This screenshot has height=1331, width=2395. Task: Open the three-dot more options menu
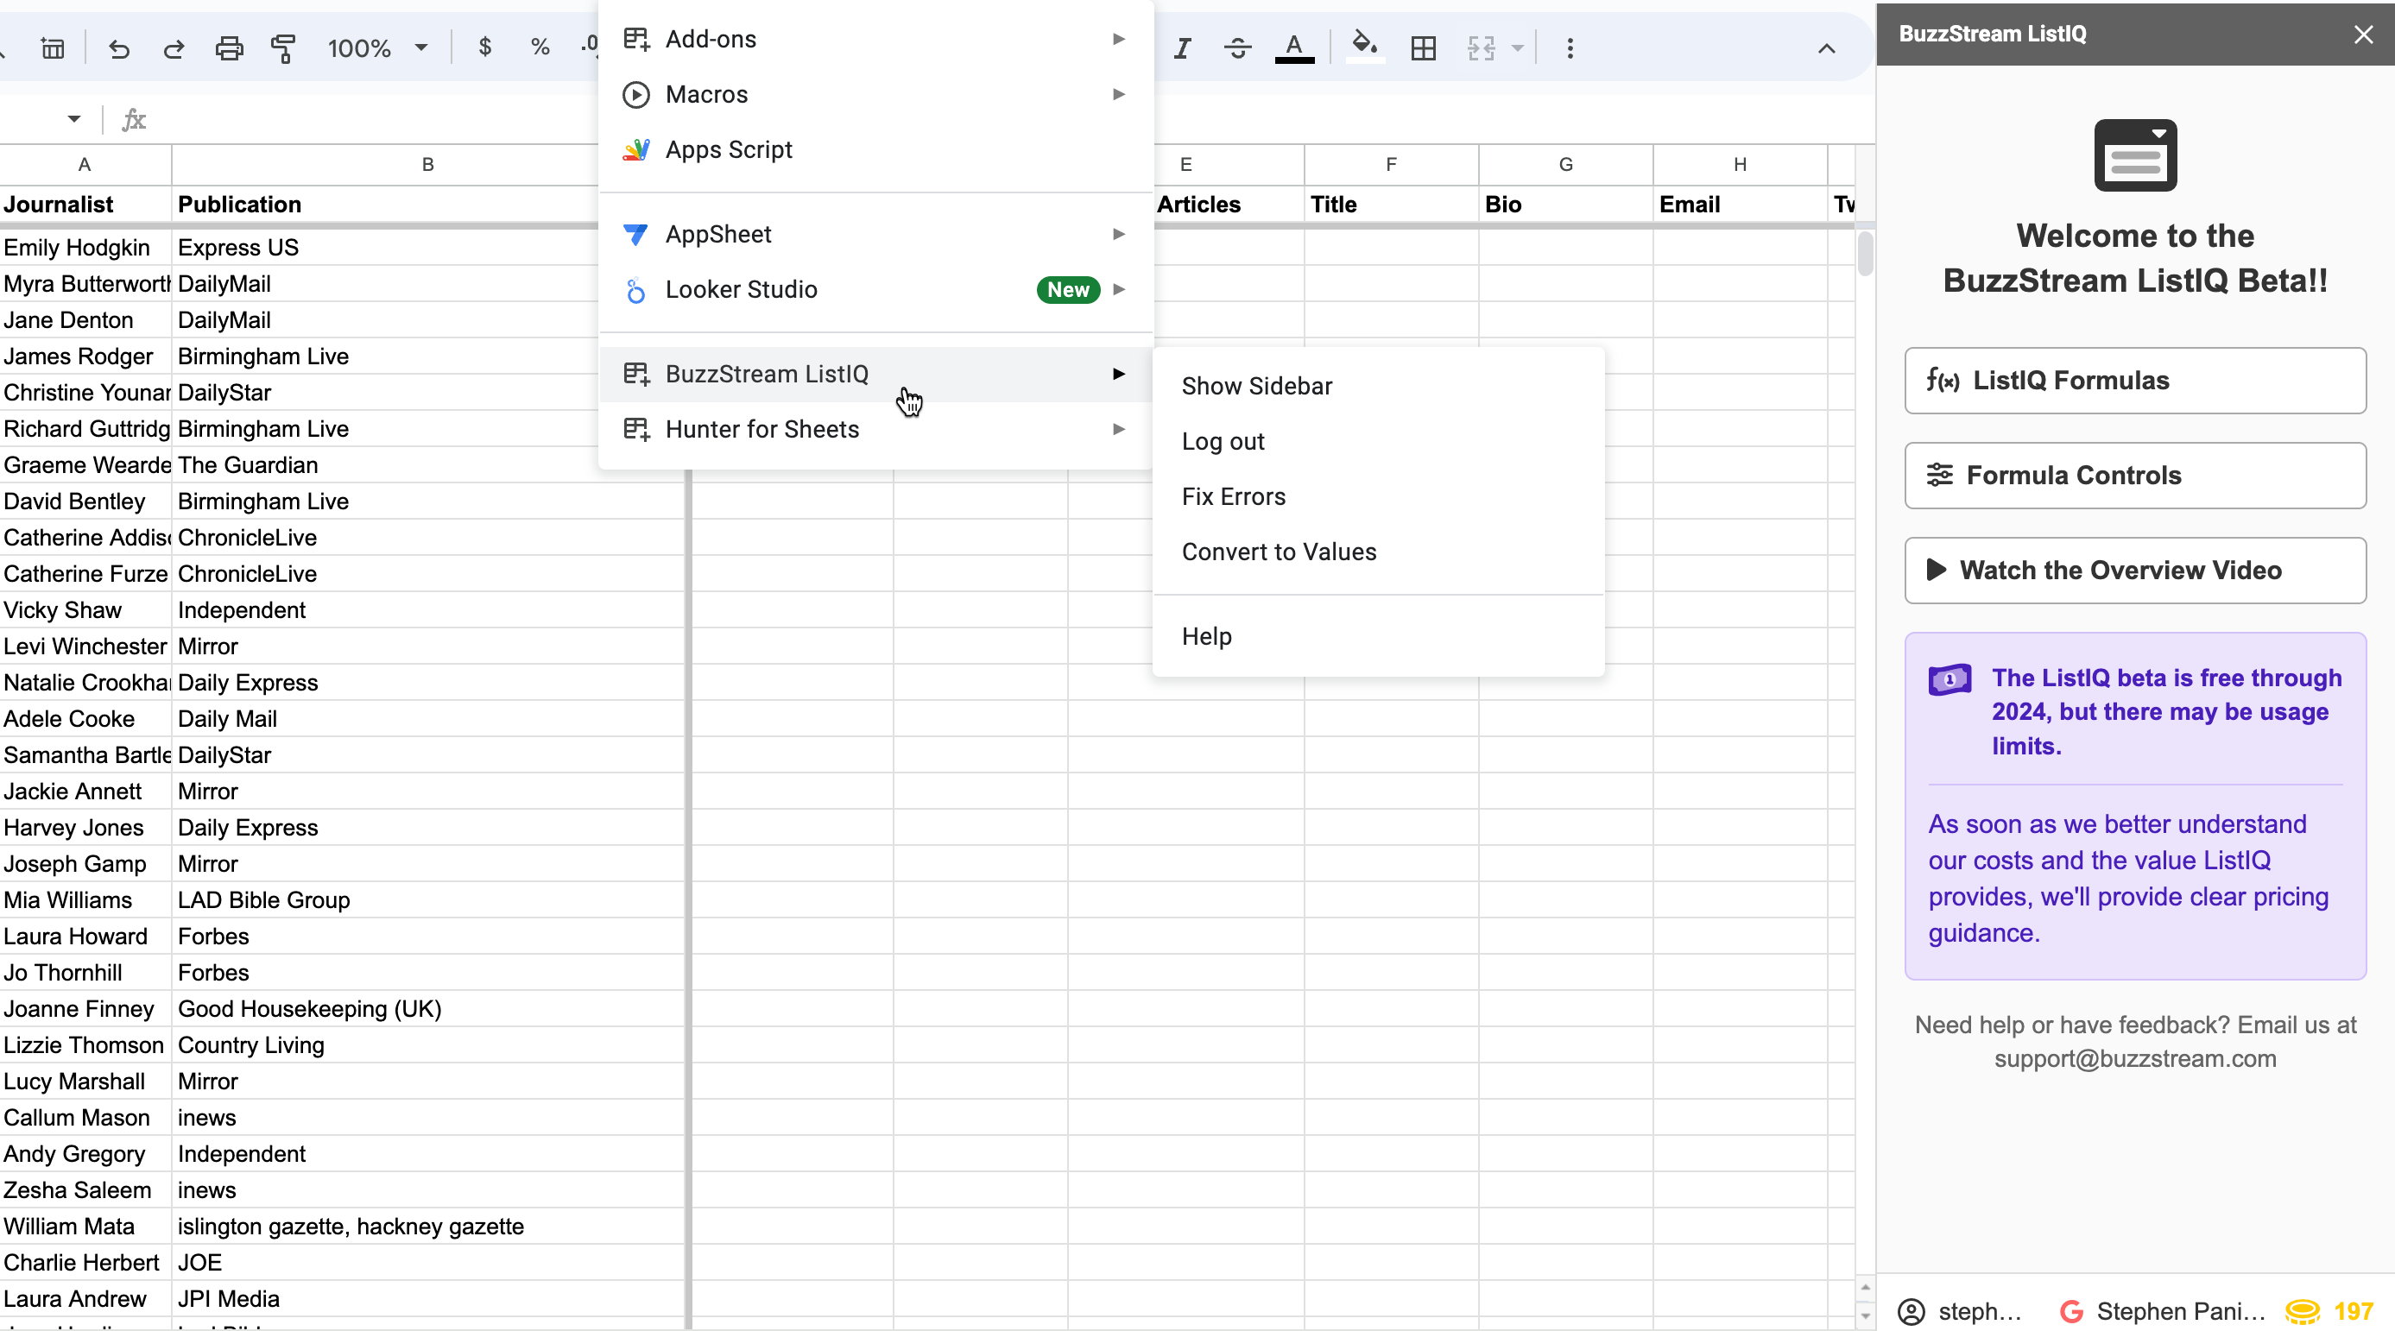click(x=1570, y=48)
